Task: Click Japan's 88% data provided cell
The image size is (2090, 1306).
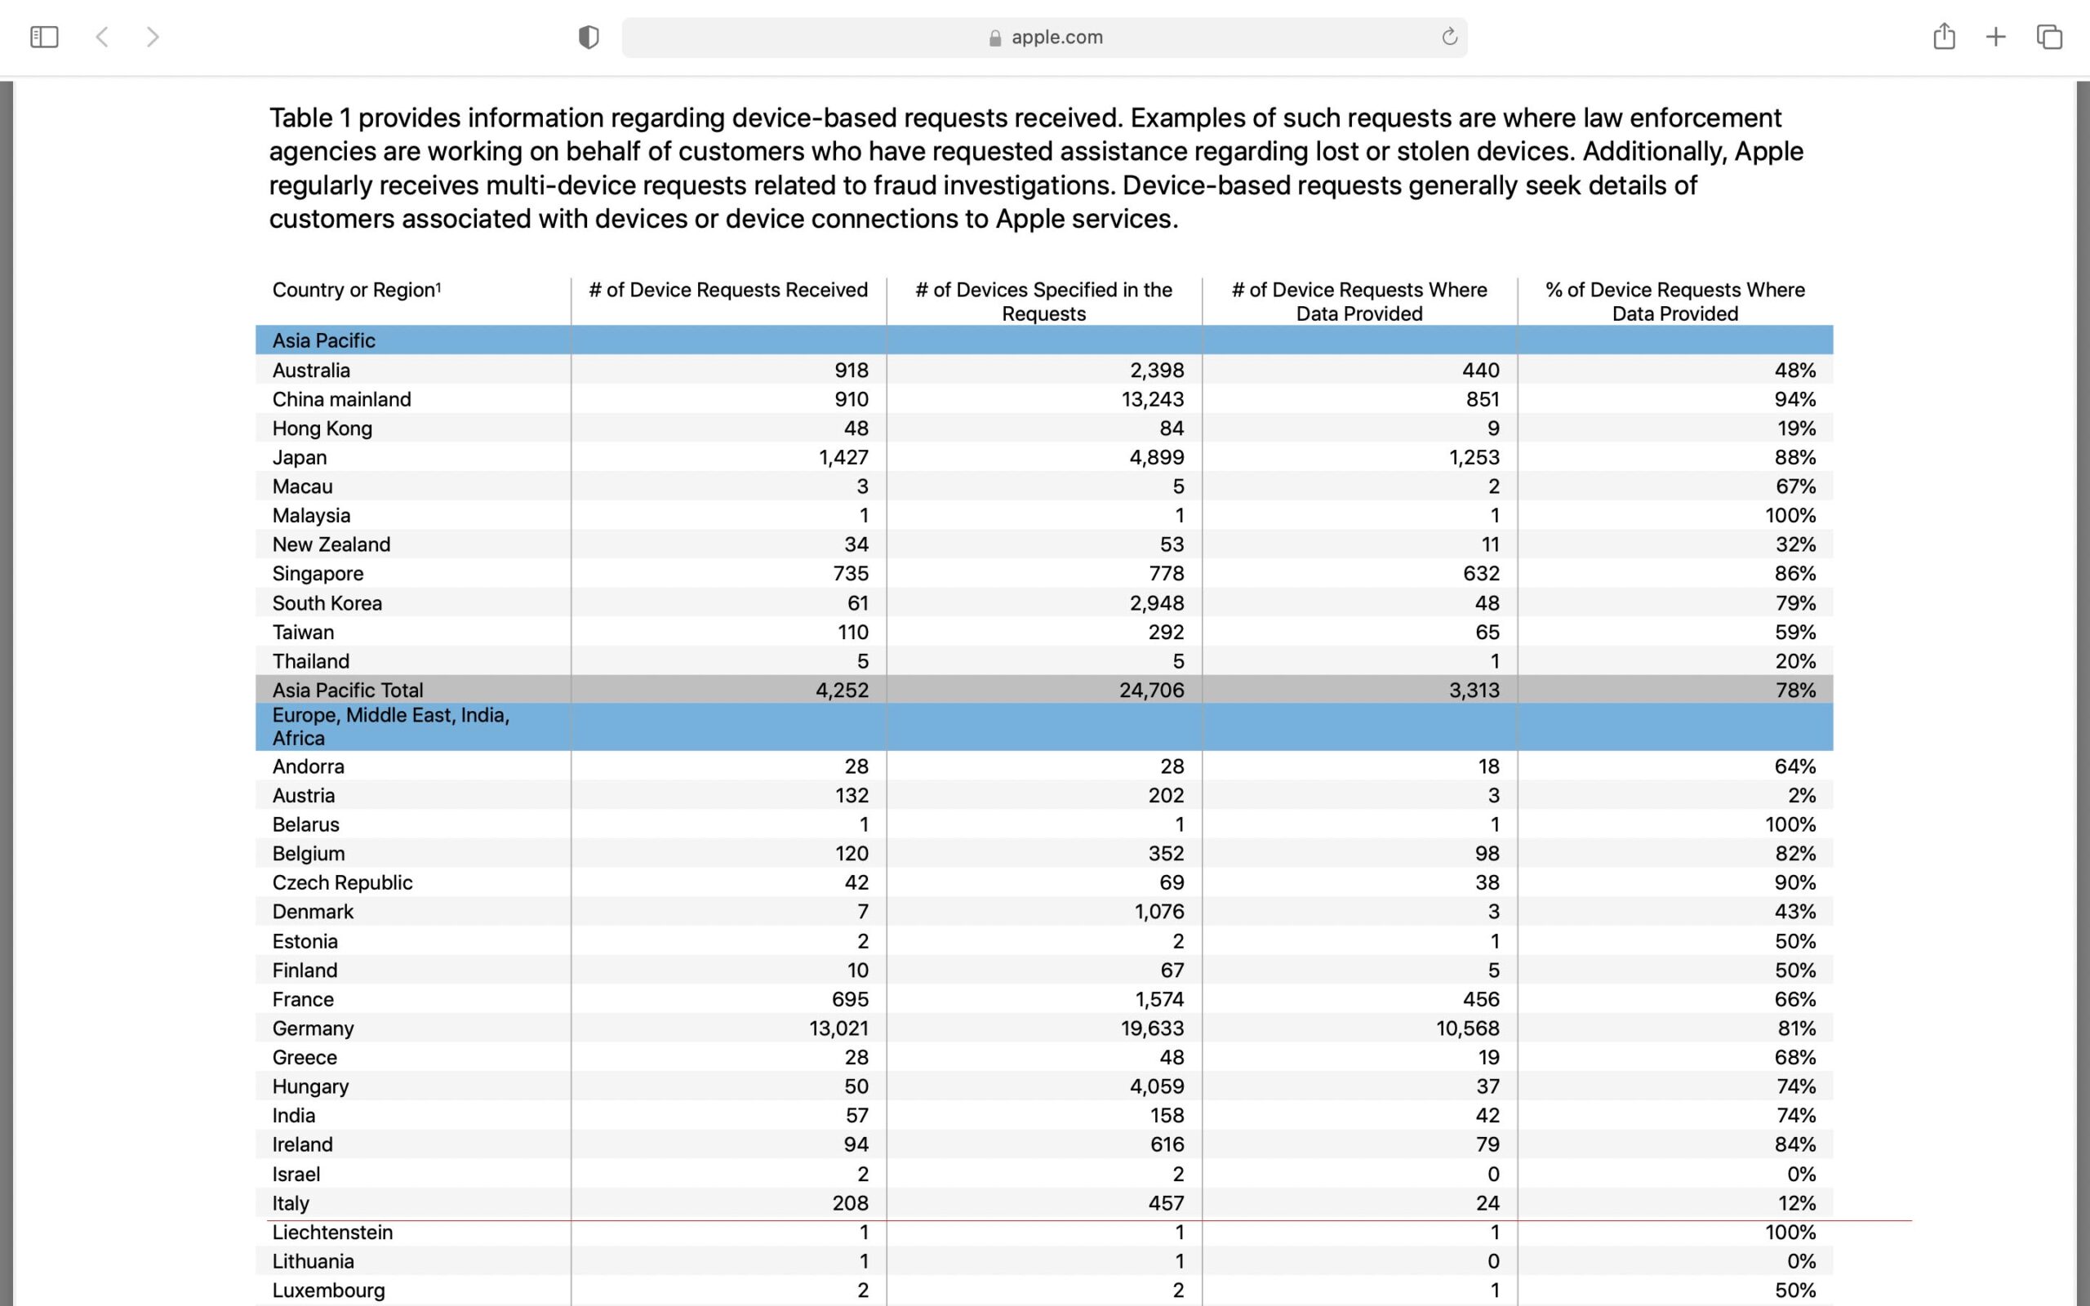Action: click(1794, 457)
